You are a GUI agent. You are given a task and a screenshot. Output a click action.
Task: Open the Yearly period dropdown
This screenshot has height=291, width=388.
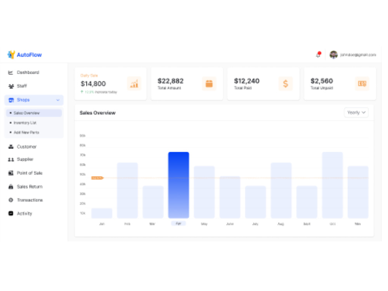(356, 113)
